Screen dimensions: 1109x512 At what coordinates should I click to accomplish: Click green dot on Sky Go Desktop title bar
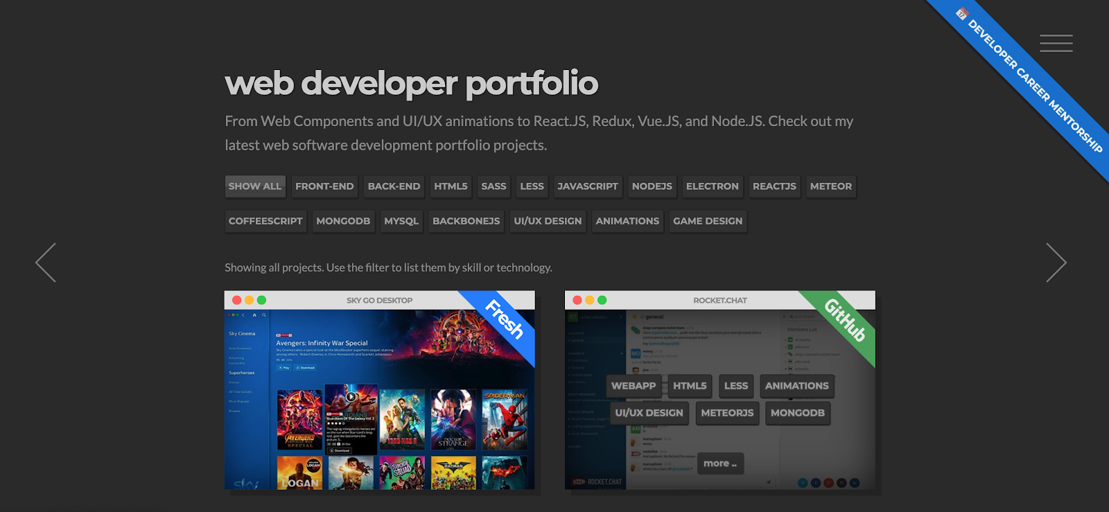pos(261,300)
